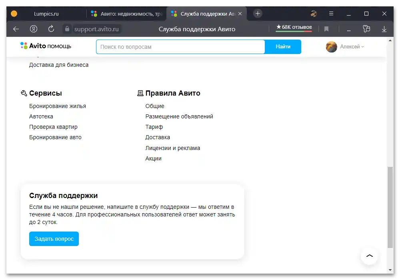This screenshot has width=400, height=280.
Task: Click the Avito помощь logo
Action: [46, 46]
